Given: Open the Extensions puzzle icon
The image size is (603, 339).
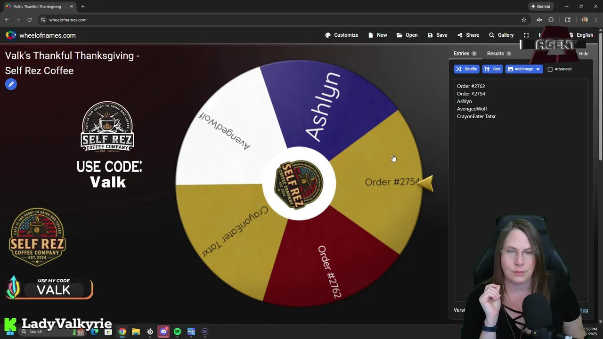Looking at the screenshot, I should 551,20.
